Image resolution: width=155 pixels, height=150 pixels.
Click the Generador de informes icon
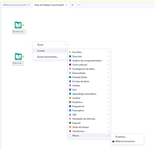point(70,119)
